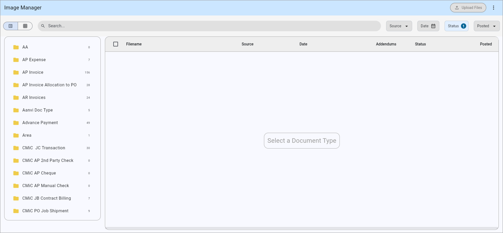
Task: Click the Status filter count badge
Action: (x=463, y=26)
